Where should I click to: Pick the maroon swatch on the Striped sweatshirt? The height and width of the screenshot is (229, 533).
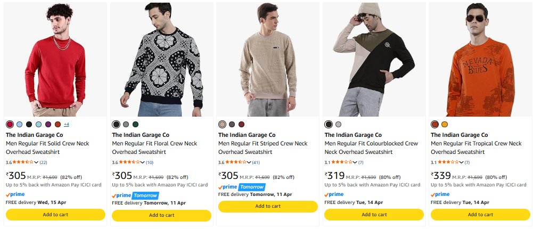[x=241, y=124]
